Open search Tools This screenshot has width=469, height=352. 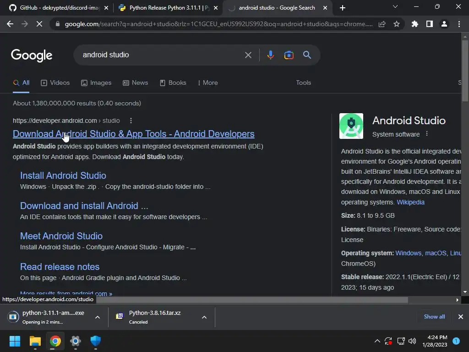point(303,82)
